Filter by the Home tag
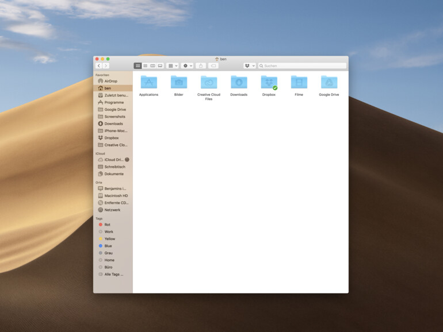 (113, 260)
